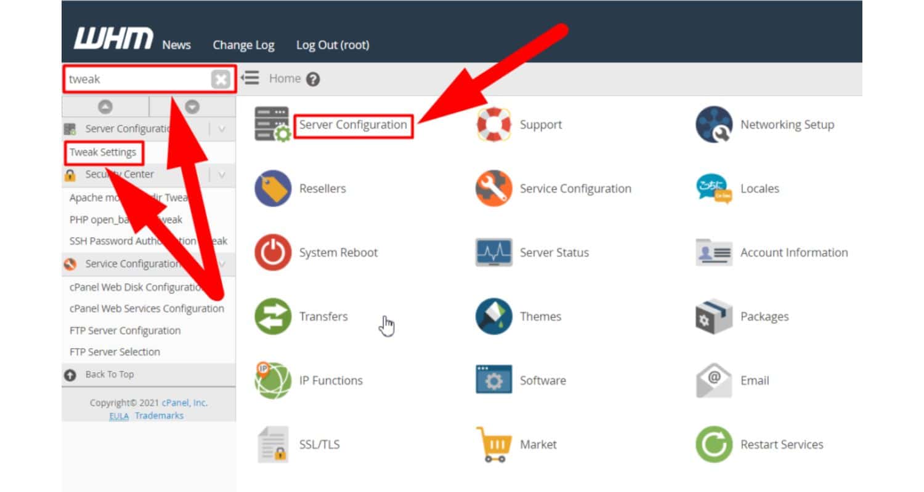Click the Transfers text label
Viewport: 924px width, 492px height.
pos(323,317)
